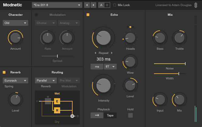Click the Wow knob

(x=130, y=62)
